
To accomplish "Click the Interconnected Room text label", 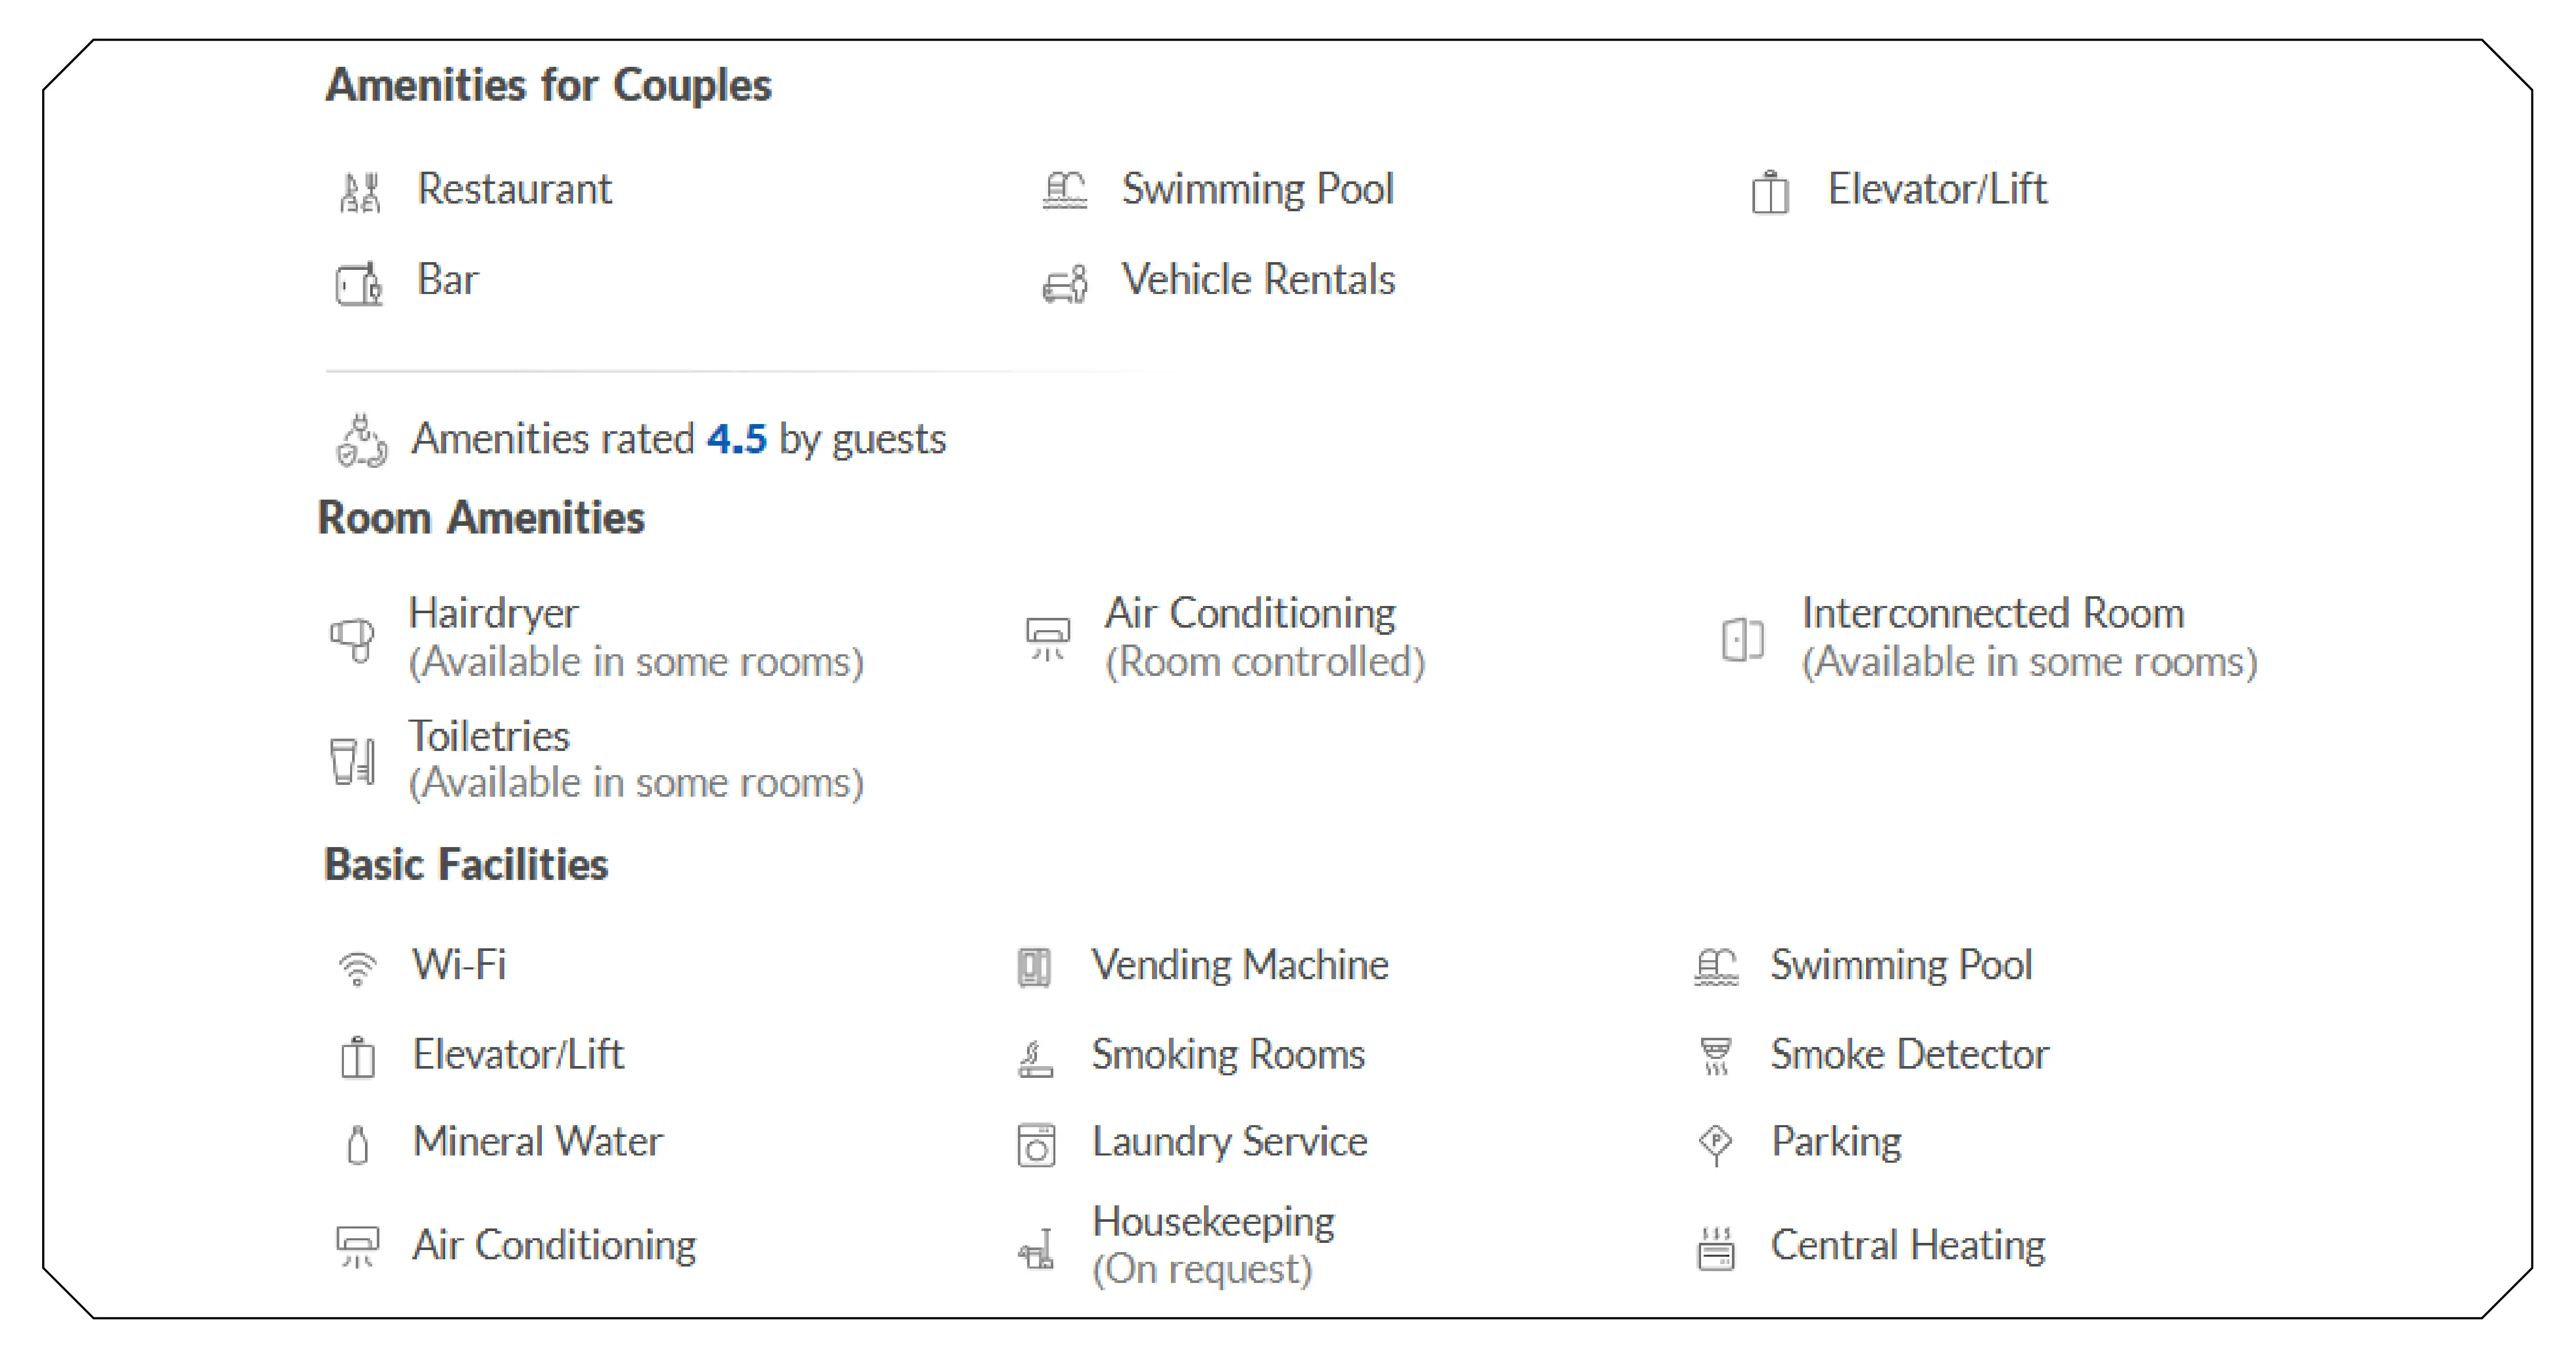I will coord(1992,613).
